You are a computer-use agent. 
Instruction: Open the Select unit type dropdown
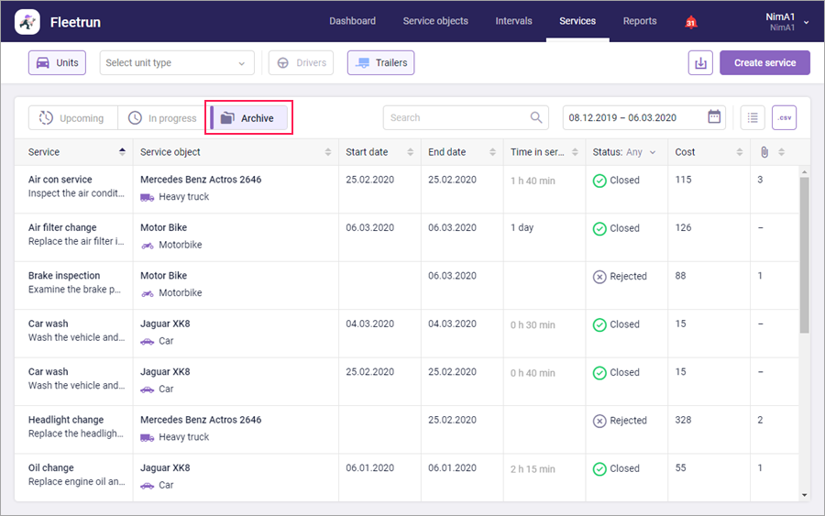[x=177, y=63]
